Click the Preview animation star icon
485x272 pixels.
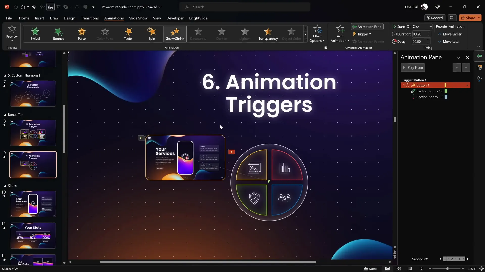coord(12,29)
